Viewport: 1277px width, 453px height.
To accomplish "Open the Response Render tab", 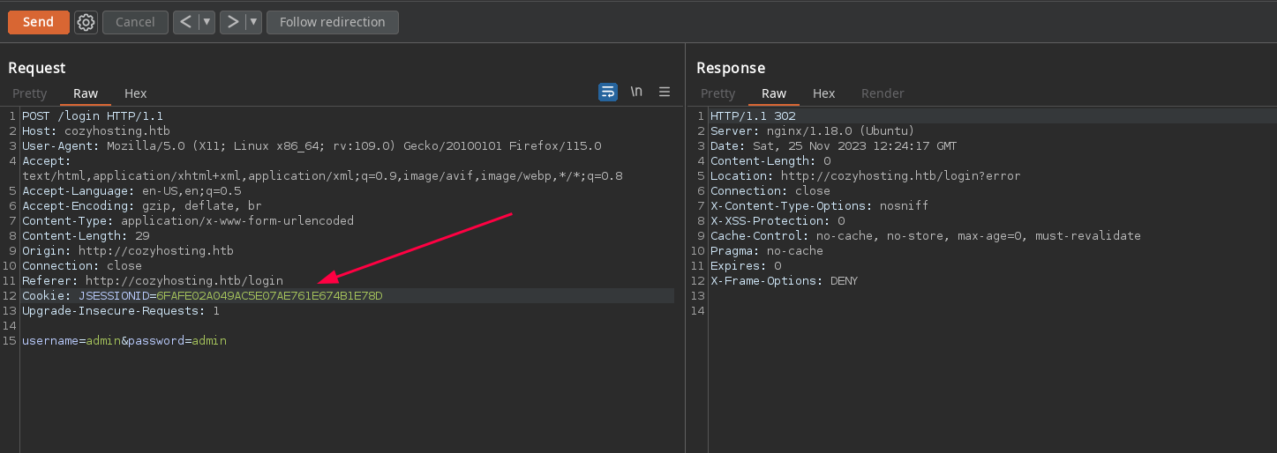I will click(x=882, y=93).
